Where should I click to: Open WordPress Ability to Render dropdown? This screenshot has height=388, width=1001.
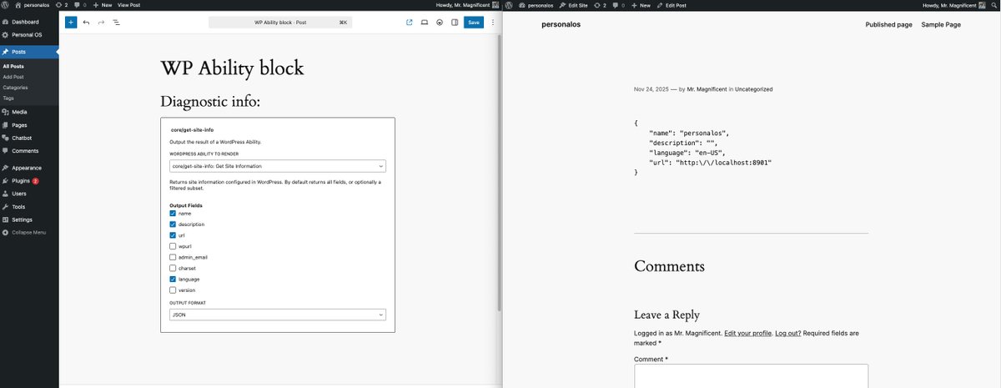coord(278,166)
